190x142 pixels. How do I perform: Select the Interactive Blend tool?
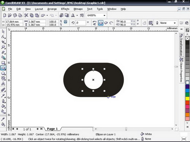(x=3, y=90)
